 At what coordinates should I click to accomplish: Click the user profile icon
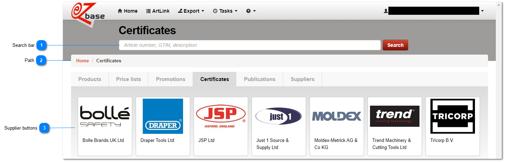(386, 11)
